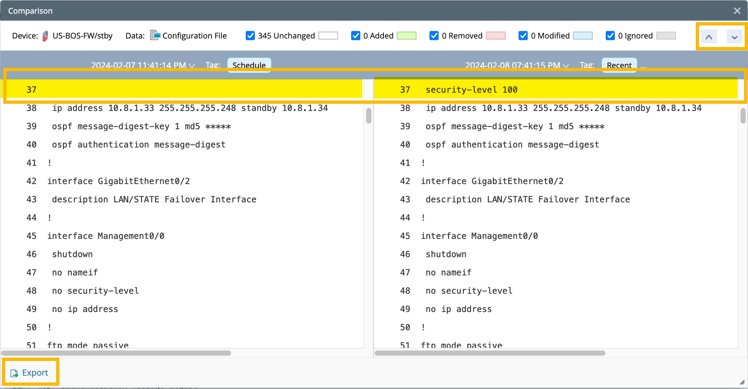Jump to previous difference with up arrow

pyautogui.click(x=709, y=37)
